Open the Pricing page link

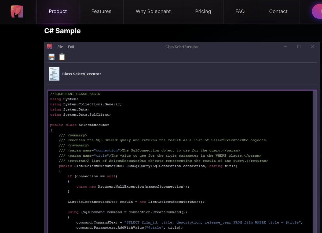(203, 12)
